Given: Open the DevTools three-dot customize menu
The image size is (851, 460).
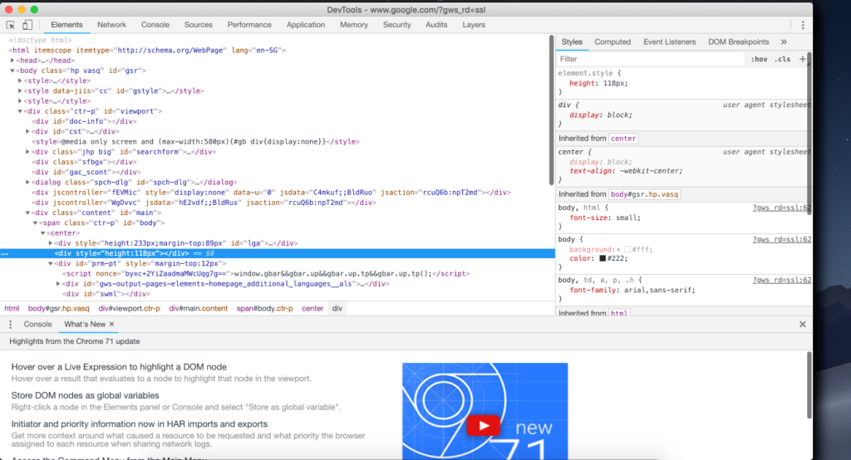Looking at the screenshot, I should click(803, 25).
